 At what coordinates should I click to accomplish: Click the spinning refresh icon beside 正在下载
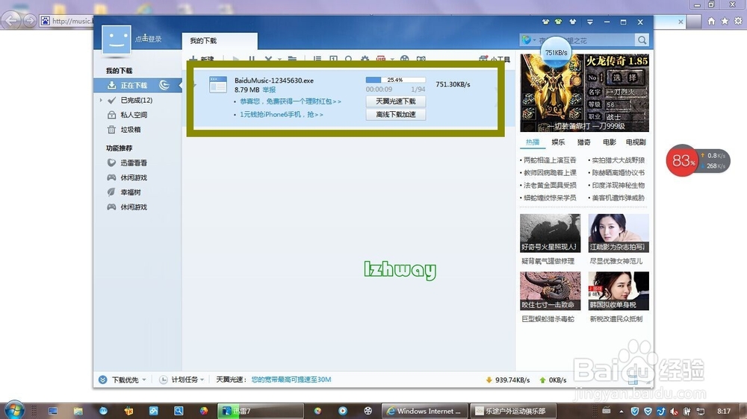pos(164,85)
